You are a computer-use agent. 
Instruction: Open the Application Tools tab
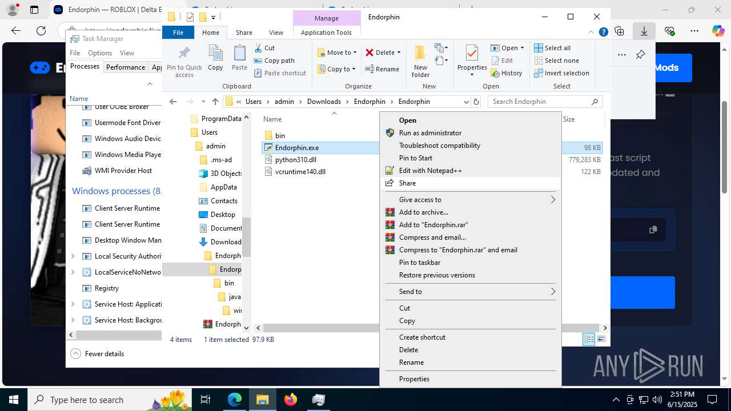(326, 33)
